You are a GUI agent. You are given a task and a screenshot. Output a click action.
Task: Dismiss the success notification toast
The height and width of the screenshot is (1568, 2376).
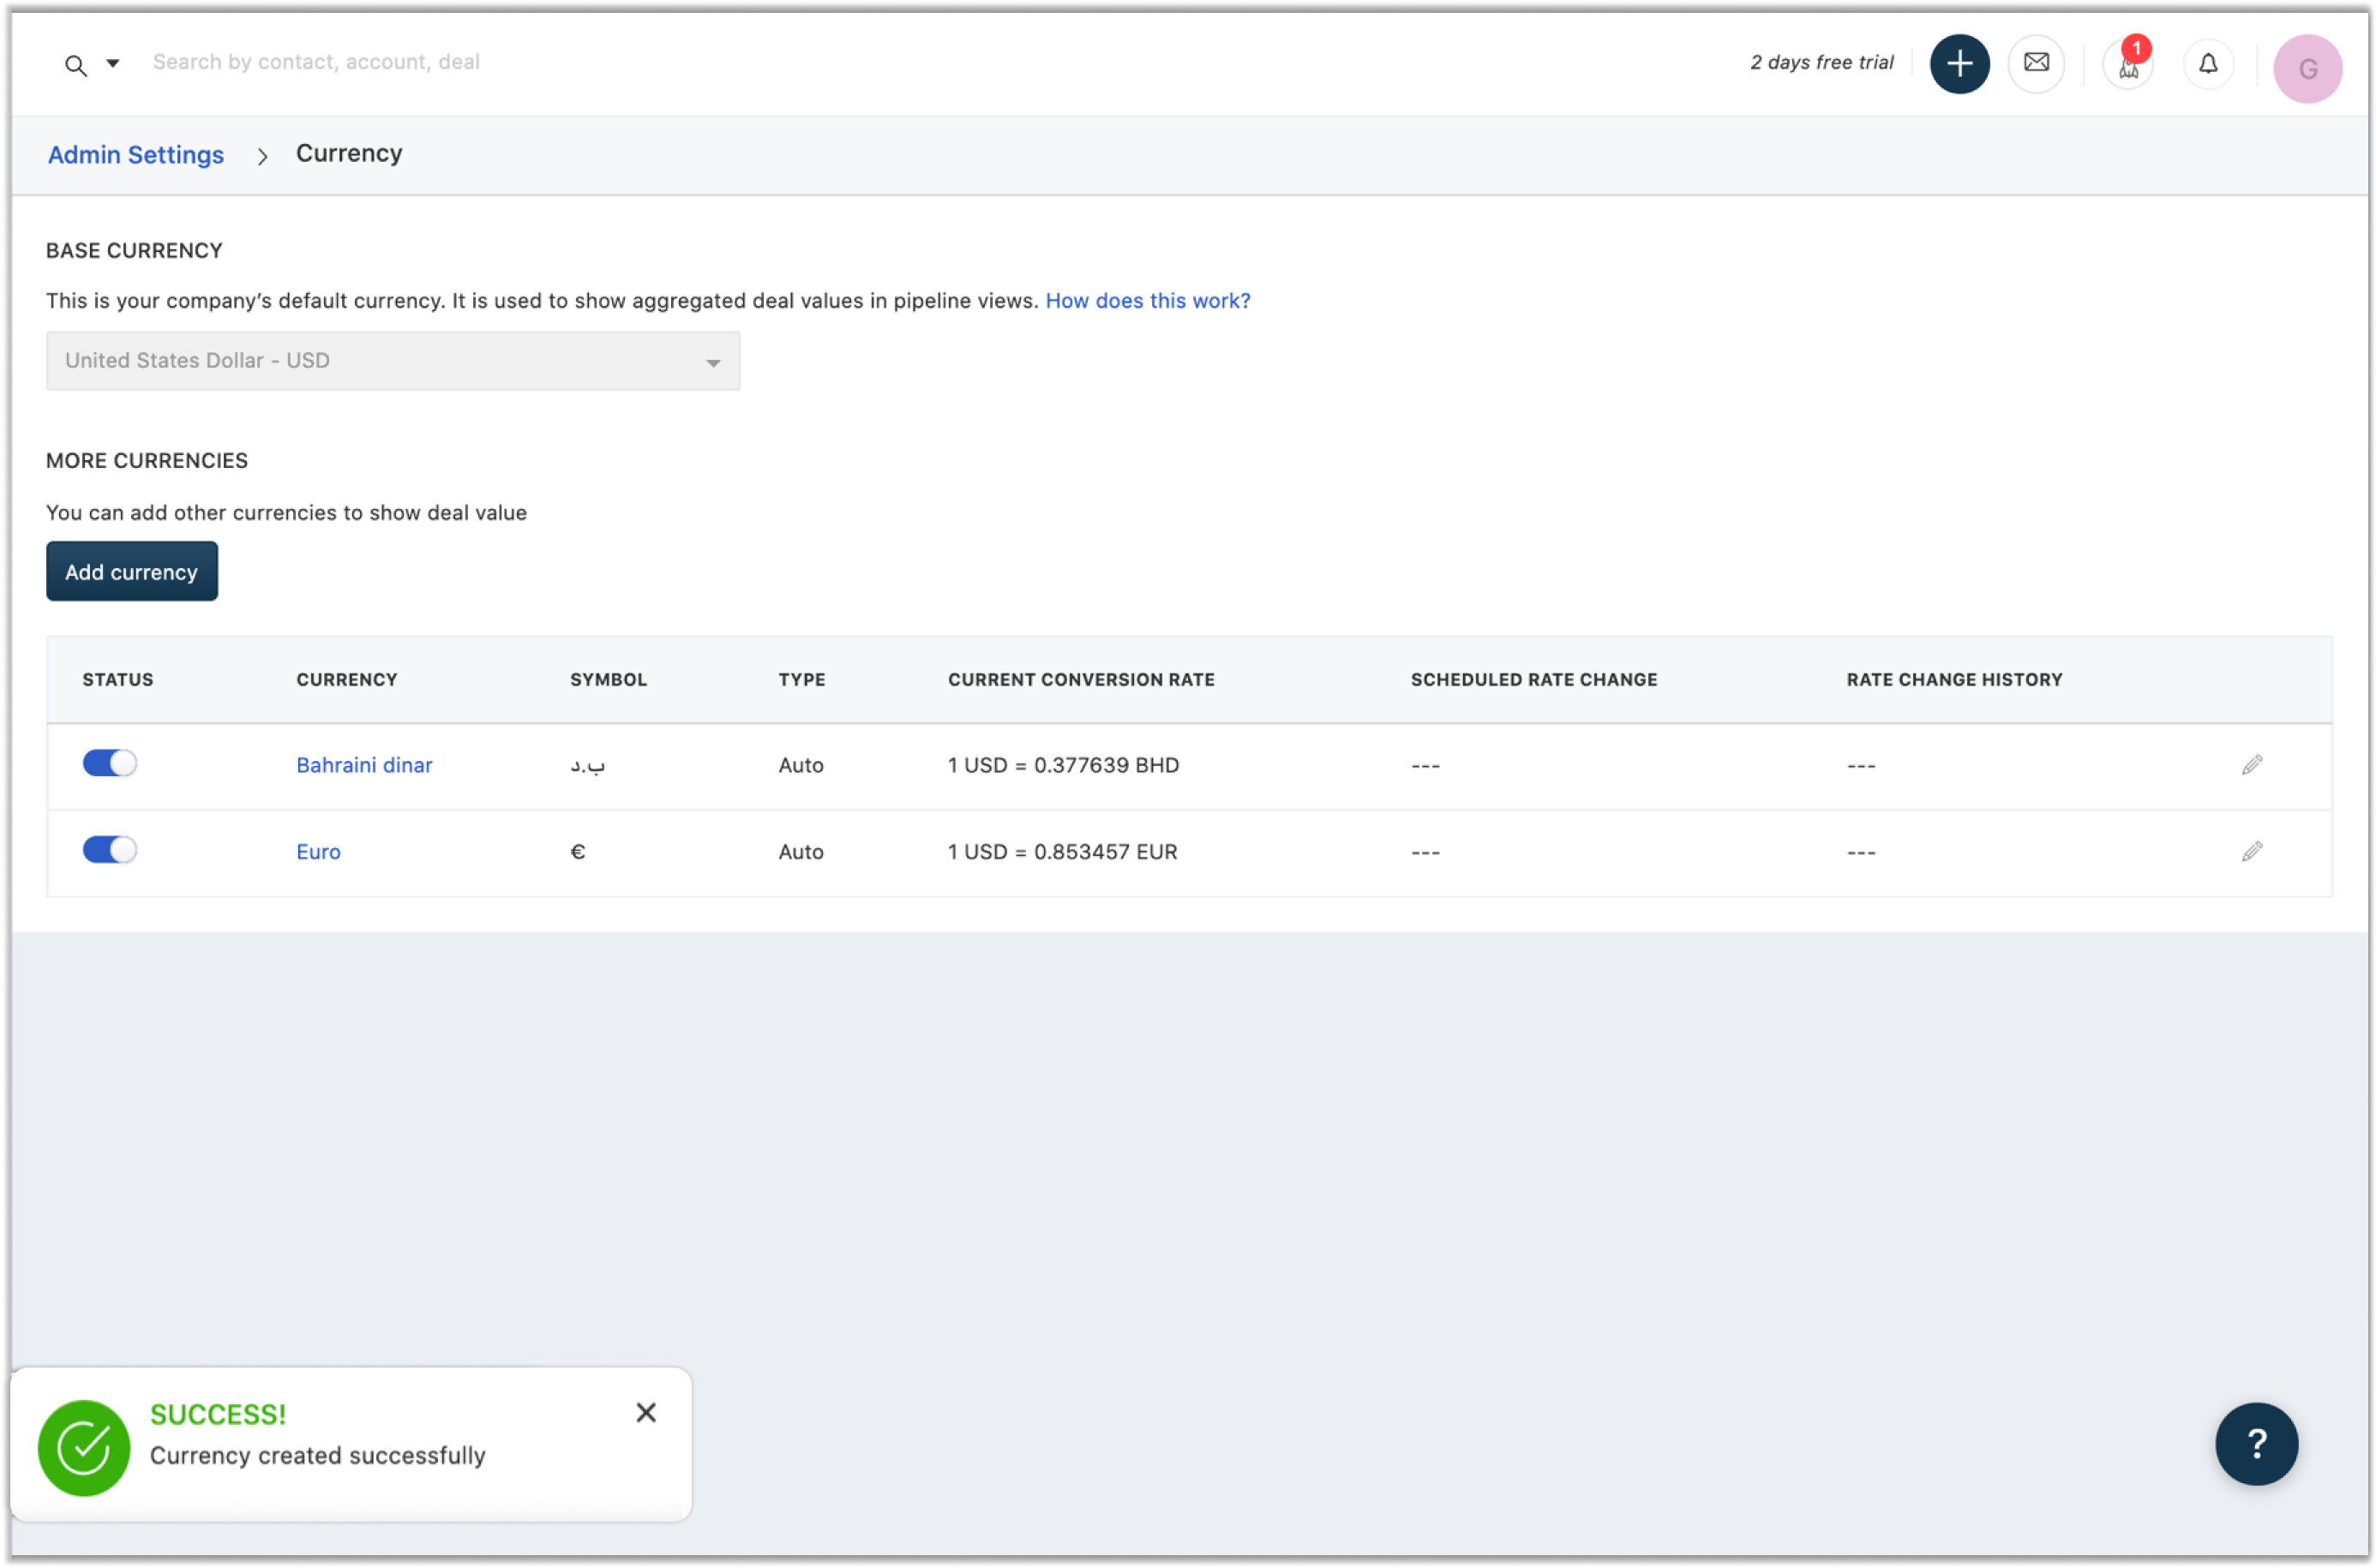click(x=645, y=1412)
